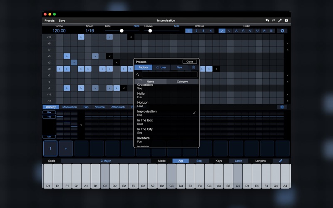Viewport: 333px width, 208px height.
Task: Open the Modulation tab
Action: pyautogui.click(x=70, y=107)
